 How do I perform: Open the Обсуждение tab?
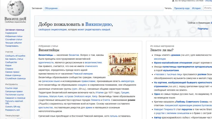(x=51, y=8)
